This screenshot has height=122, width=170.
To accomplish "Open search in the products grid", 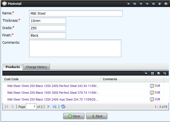I will coord(165,73).
